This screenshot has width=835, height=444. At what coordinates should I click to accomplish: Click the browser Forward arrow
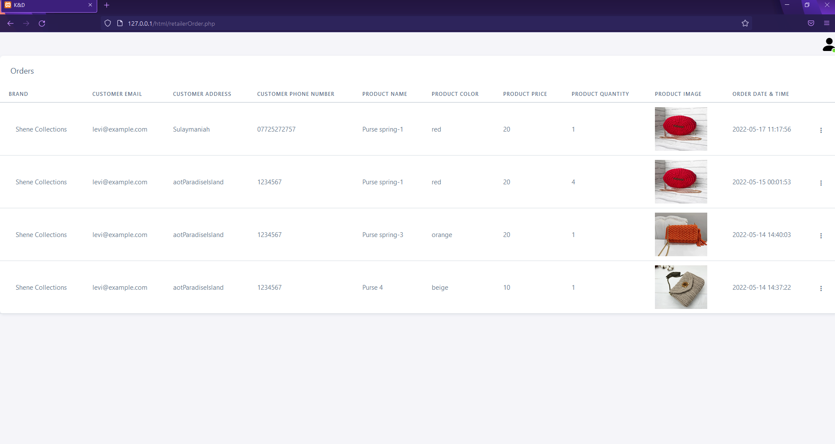[26, 24]
